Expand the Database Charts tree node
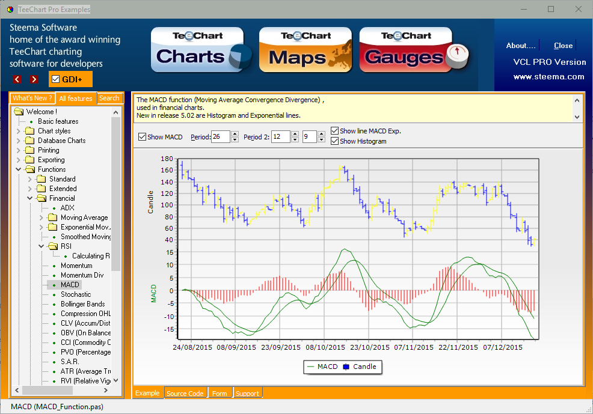 (x=18, y=141)
